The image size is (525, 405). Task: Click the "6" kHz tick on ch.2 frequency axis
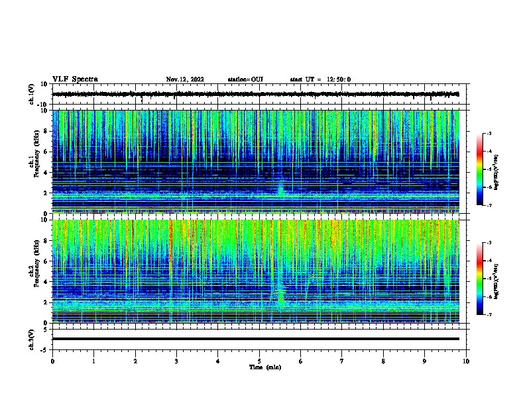click(x=46, y=261)
